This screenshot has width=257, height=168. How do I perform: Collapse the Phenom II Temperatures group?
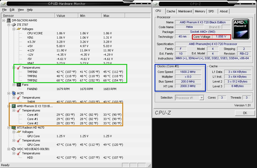(x=14, y=110)
